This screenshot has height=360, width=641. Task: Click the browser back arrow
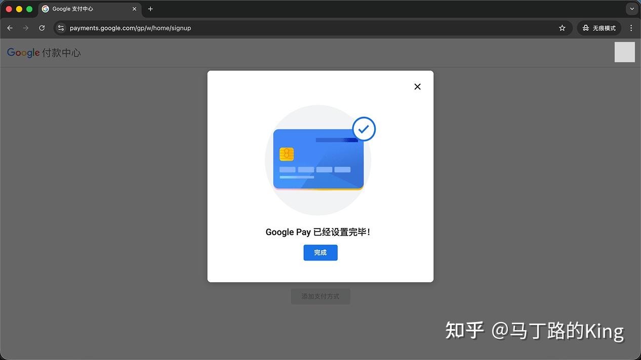(x=10, y=28)
